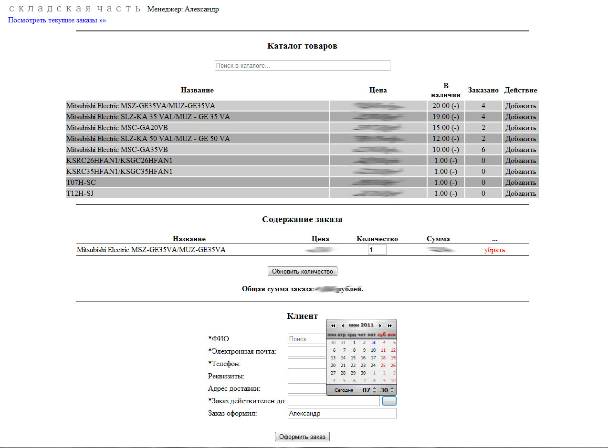Pick the 28th in the calendar
The height and width of the screenshot is (448, 608).
coord(343,373)
